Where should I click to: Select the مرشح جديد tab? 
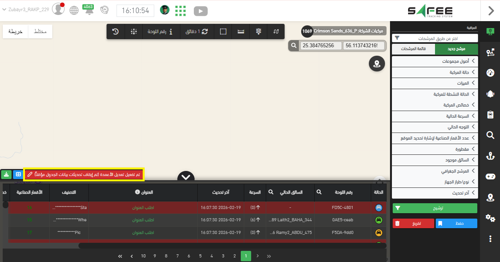pos(456,49)
